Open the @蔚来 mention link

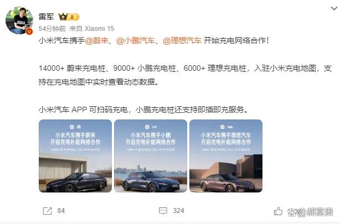tap(96, 40)
